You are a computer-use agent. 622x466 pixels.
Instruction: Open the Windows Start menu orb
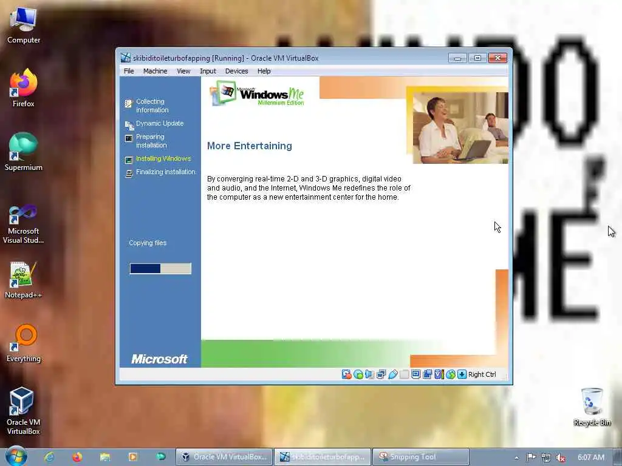(16, 456)
